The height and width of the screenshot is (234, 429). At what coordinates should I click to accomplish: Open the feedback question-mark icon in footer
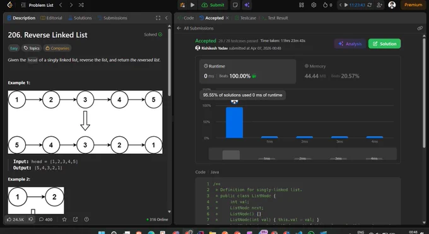click(86, 219)
